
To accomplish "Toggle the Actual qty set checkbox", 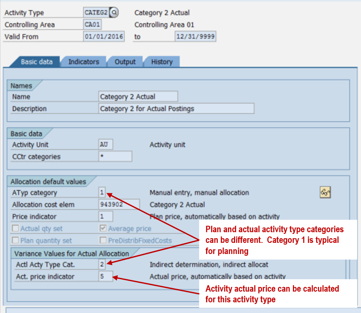I will [15, 229].
